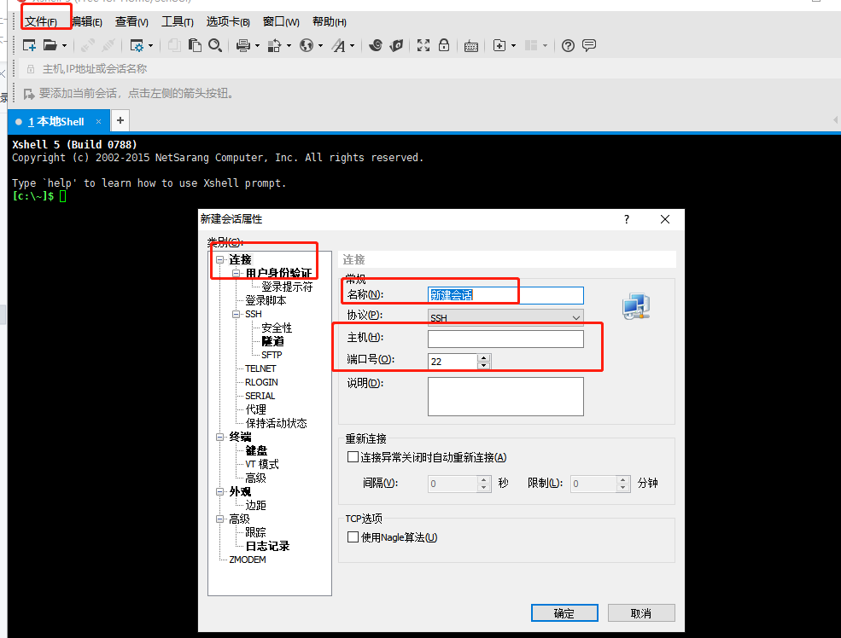The height and width of the screenshot is (638, 841).
Task: Click the host address bar field
Action: pos(429,68)
